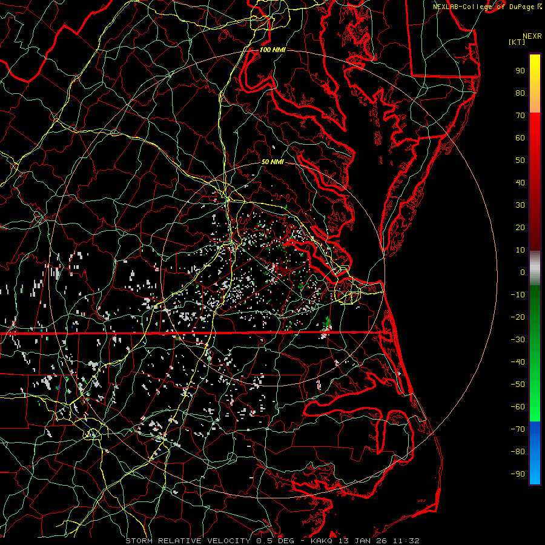Click the 40 value on velocity scale
Viewport: 545px width, 545px height.
(x=520, y=183)
